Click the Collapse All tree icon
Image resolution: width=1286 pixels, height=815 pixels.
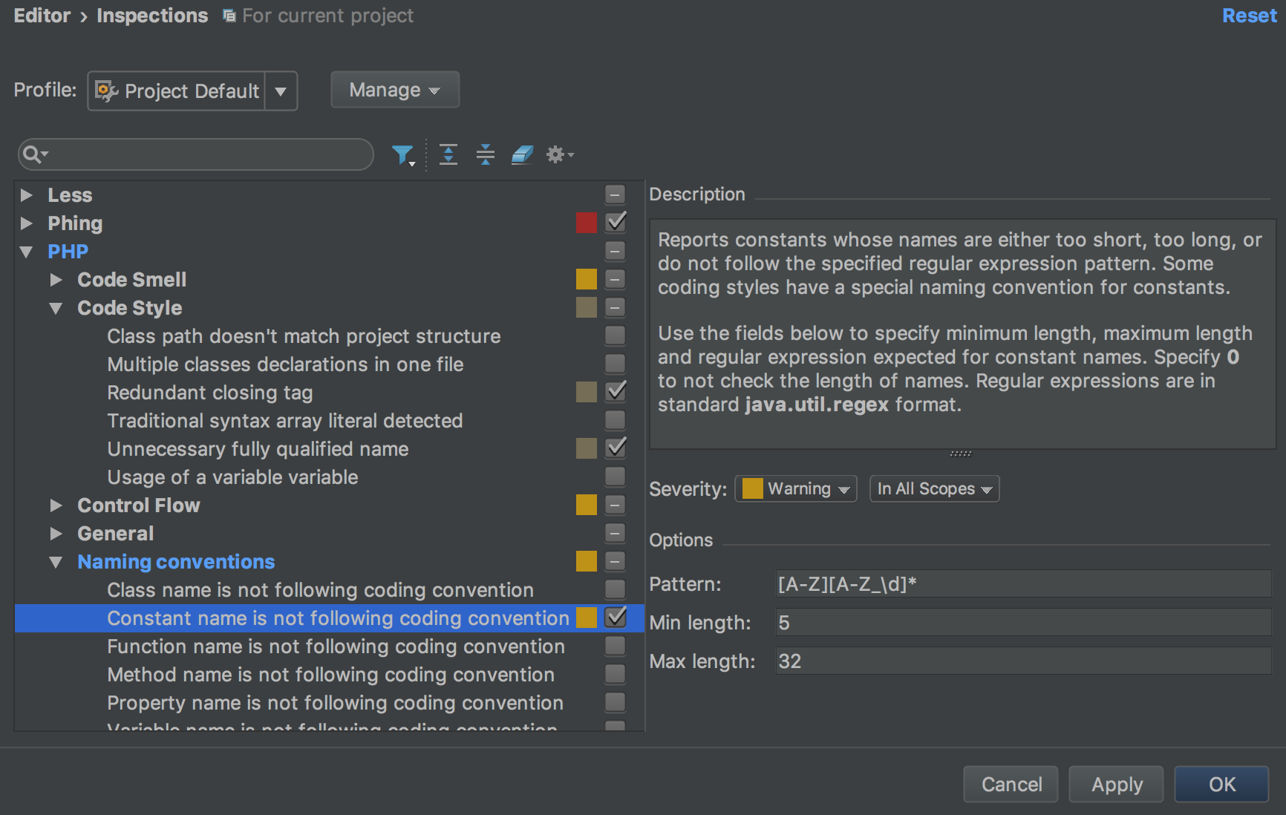pos(486,154)
